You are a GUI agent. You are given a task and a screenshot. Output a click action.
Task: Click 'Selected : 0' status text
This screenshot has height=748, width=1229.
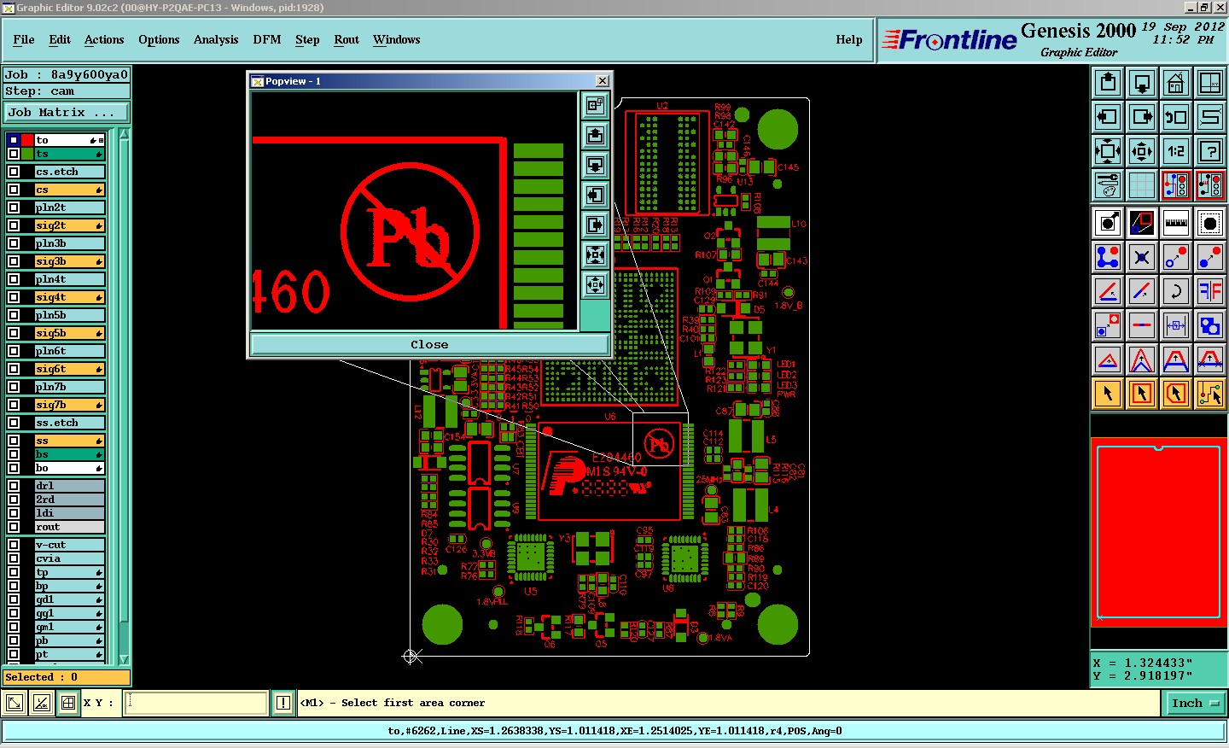pos(41,677)
